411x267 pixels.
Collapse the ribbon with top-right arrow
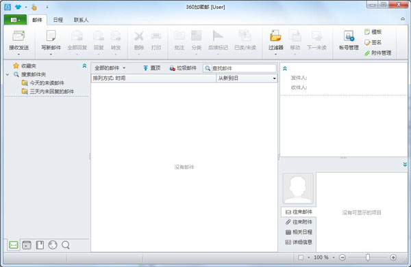[403, 19]
